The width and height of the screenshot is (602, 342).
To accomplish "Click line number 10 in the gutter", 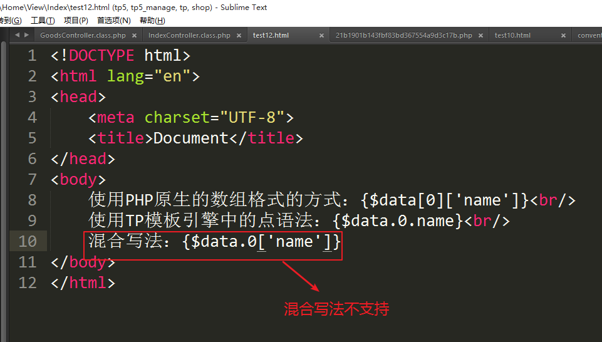I will coord(28,241).
